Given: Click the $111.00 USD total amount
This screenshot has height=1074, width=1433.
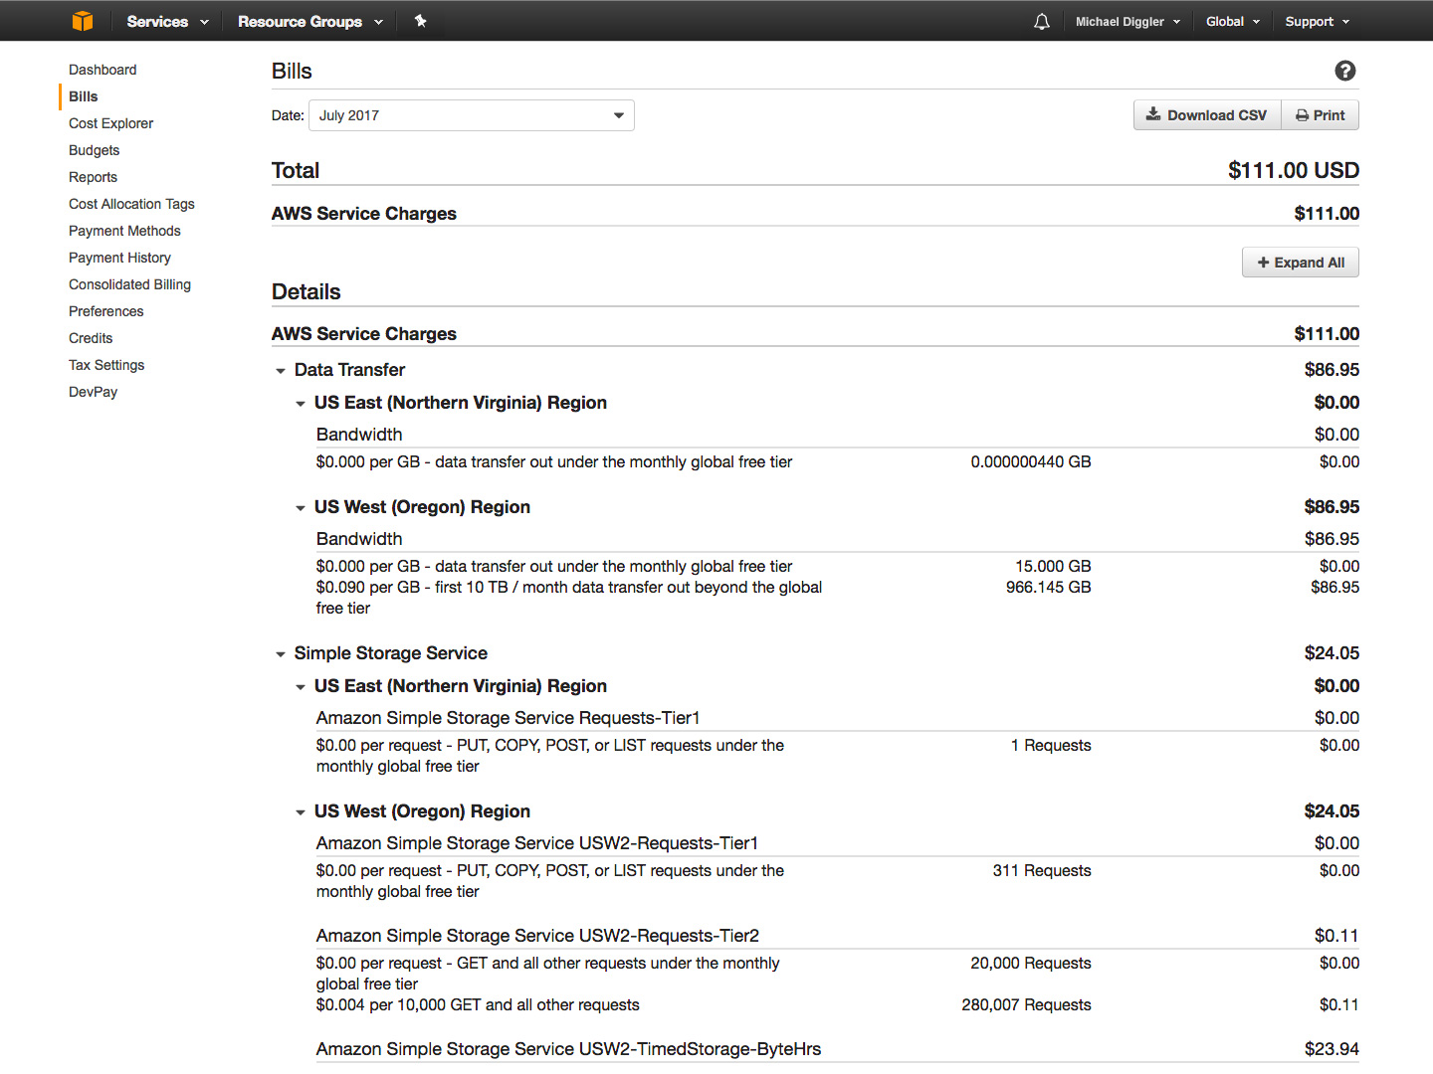Looking at the screenshot, I should point(1294,170).
